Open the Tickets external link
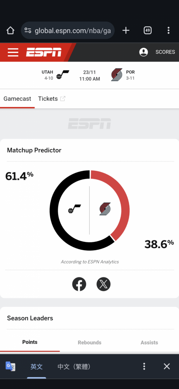 coord(52,99)
